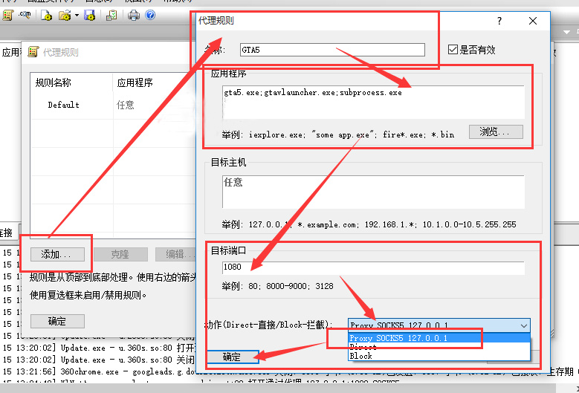Click the 添加... button

click(x=56, y=254)
